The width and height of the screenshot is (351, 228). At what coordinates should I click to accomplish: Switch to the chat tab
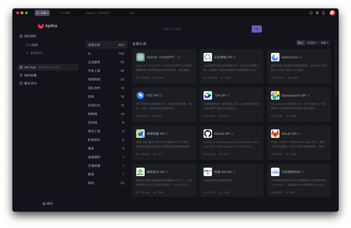(132, 13)
